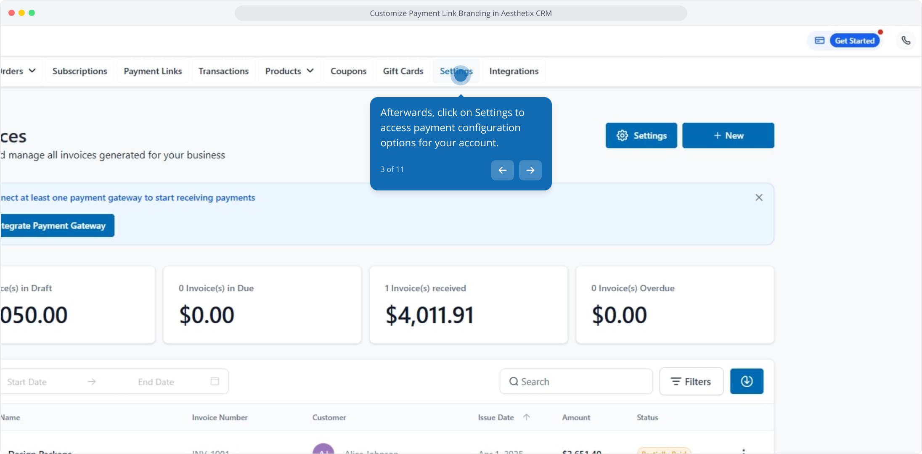
Task: Download invoices with the export icon
Action: (x=747, y=381)
